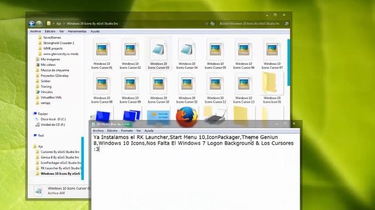
Task: Open Unidad de CD (F:) drive
Action: (x=50, y=124)
